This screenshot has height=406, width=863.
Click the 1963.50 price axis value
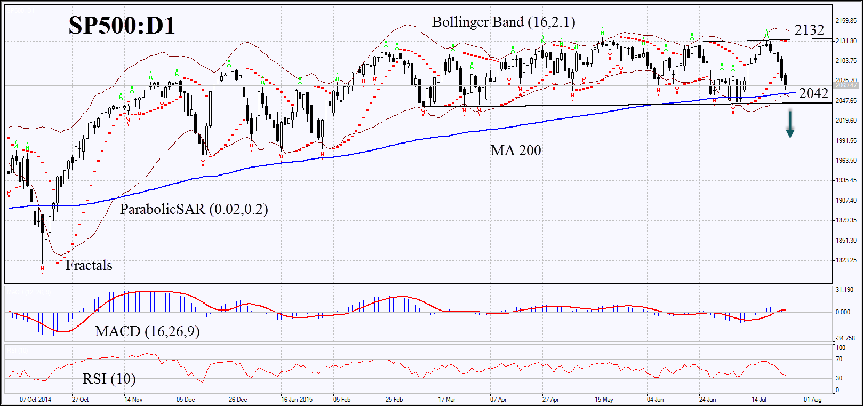(846, 161)
